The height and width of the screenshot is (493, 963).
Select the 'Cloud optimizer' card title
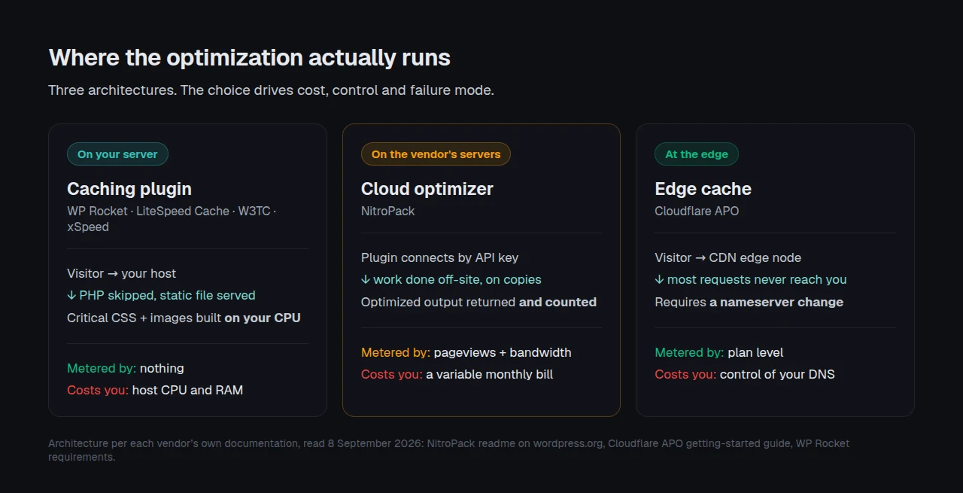coord(427,189)
